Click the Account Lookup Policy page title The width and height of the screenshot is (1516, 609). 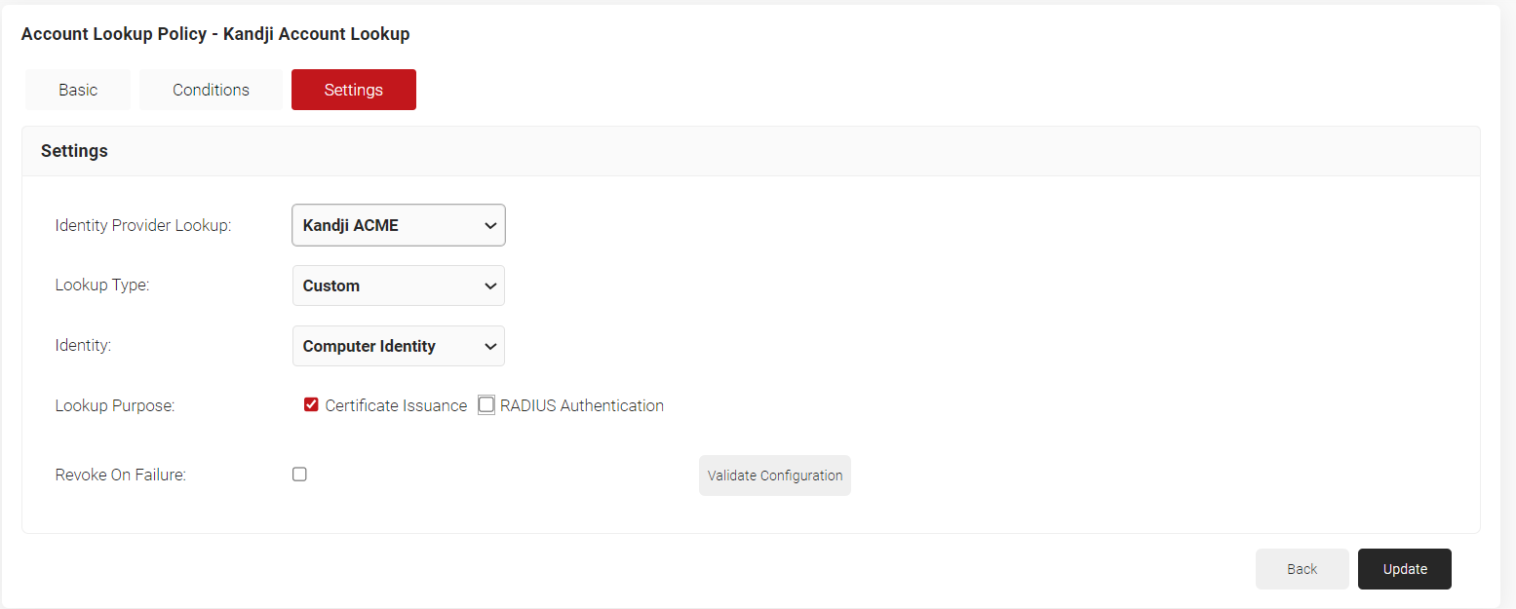(215, 34)
